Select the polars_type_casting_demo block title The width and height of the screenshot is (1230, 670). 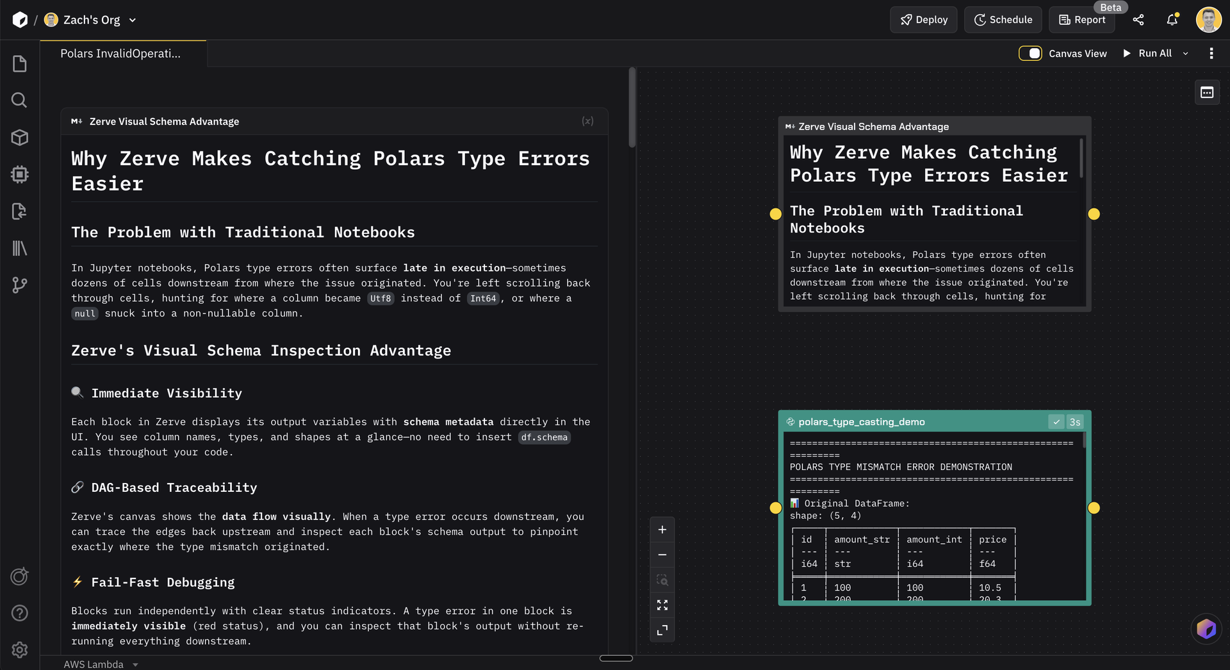pyautogui.click(x=862, y=422)
